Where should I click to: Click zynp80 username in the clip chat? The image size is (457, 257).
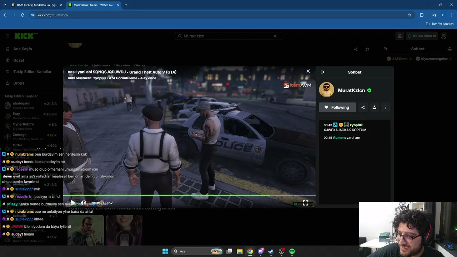356,125
